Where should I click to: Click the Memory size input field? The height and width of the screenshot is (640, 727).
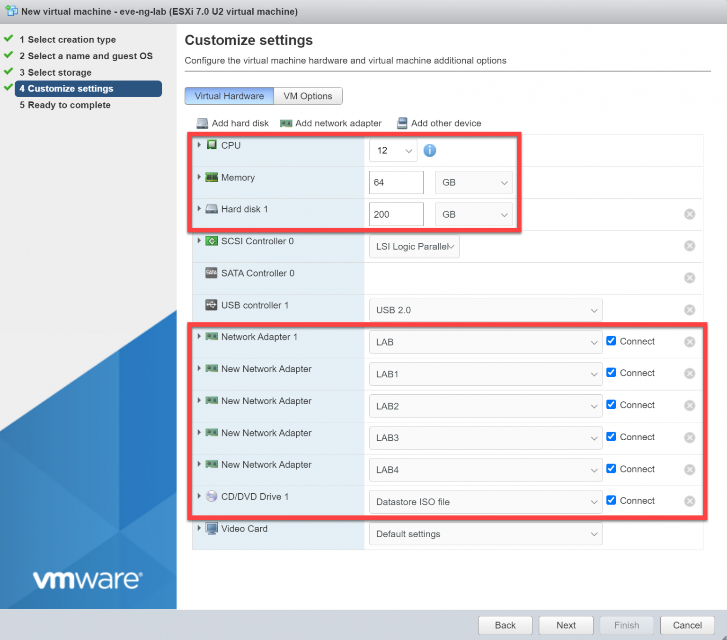tap(396, 183)
